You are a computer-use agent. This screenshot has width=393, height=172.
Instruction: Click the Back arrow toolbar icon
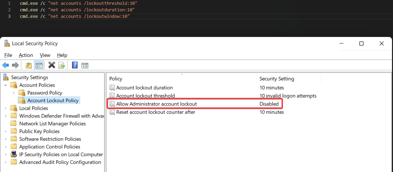click(6, 65)
